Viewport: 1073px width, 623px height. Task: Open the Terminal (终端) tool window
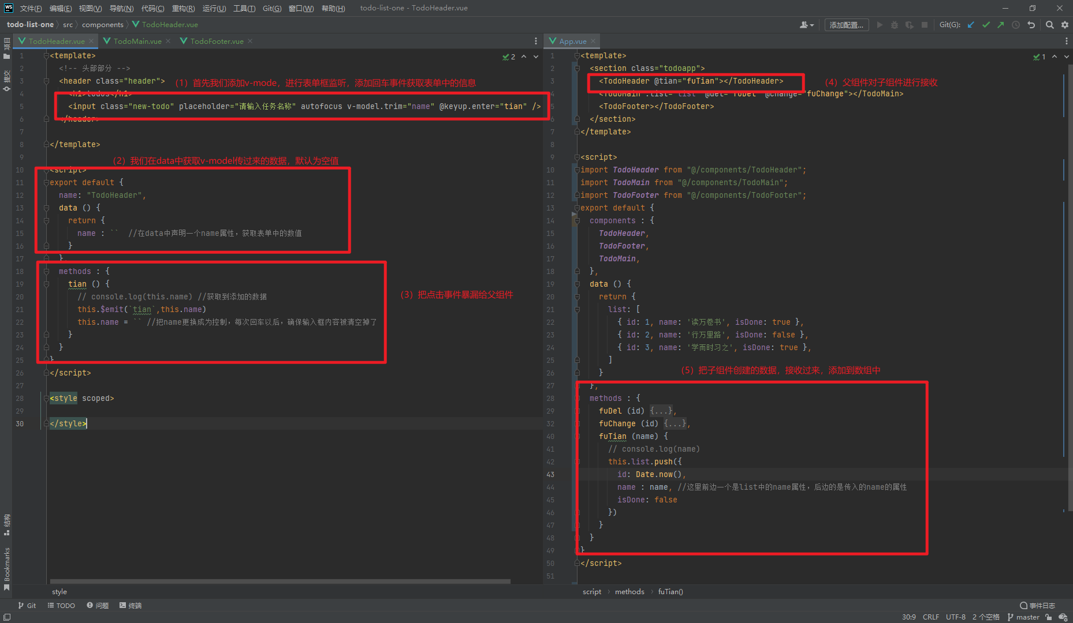[x=131, y=606]
